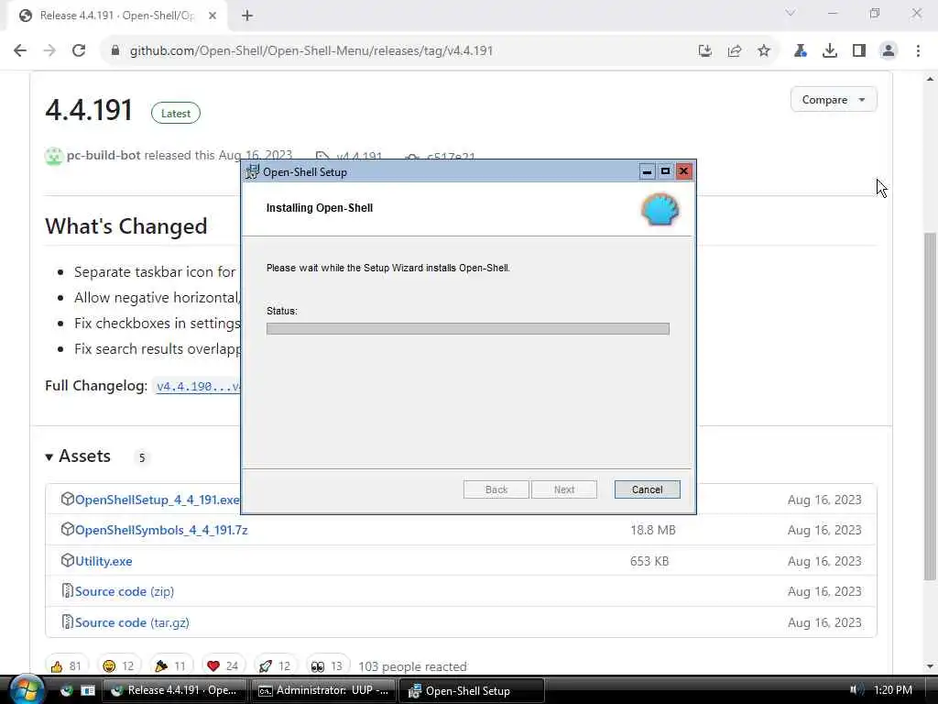Click the Open-Shell shell logo
This screenshot has width=938, height=704.
(660, 210)
